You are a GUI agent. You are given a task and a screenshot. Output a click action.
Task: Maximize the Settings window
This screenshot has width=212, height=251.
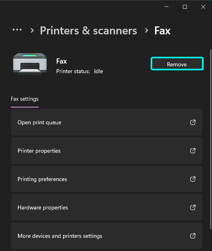click(185, 7)
